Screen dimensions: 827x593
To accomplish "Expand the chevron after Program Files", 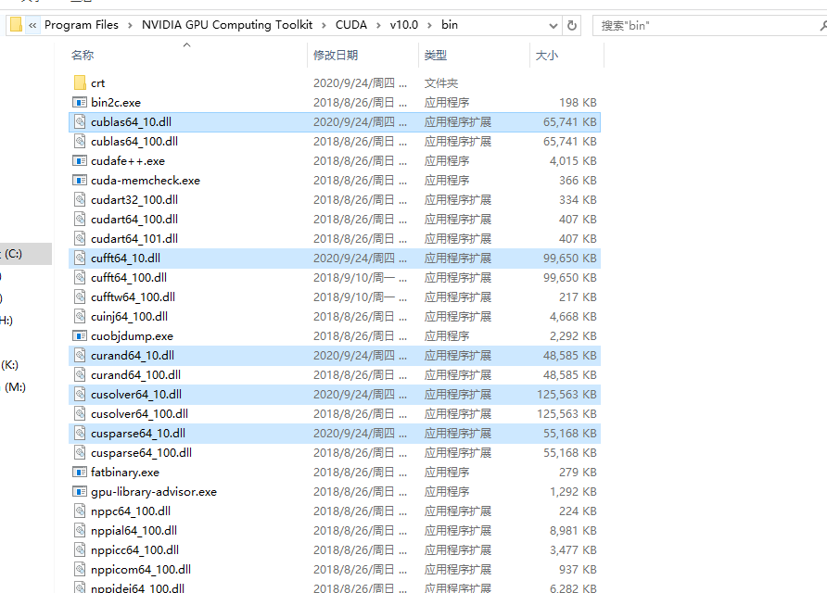I will (x=130, y=25).
